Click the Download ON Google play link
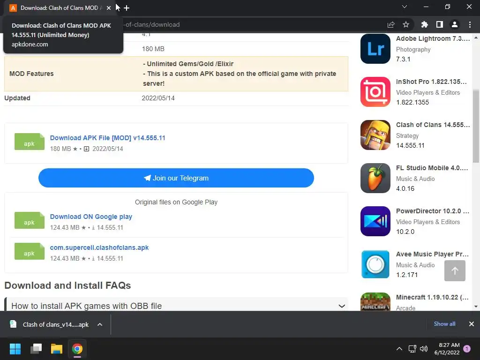 point(91,217)
